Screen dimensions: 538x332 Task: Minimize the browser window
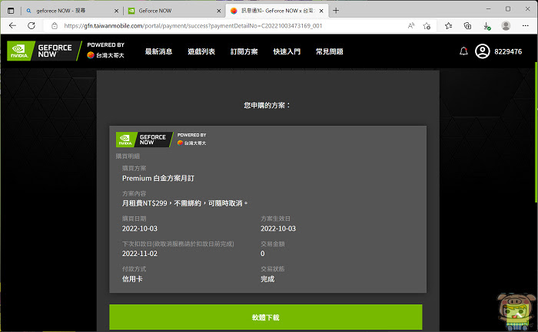(488, 9)
